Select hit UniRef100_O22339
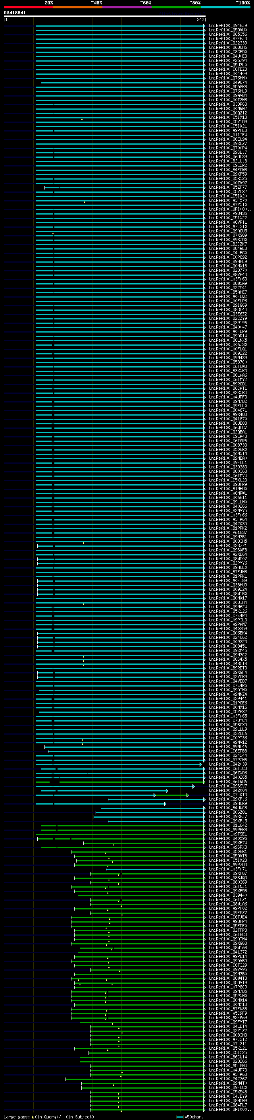The height and width of the screenshot is (1120, 254). [228, 43]
